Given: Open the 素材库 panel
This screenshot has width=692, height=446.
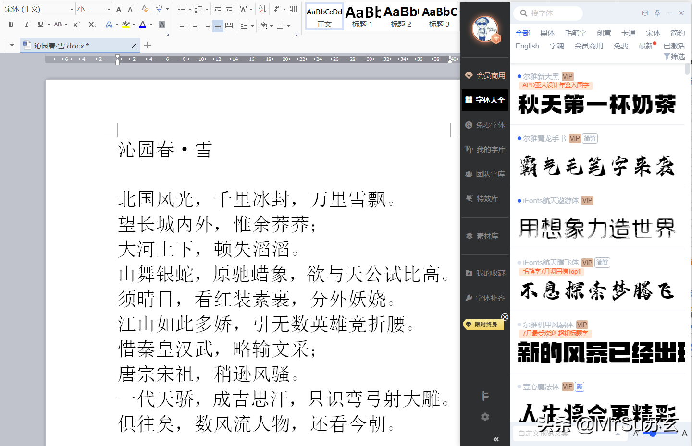Looking at the screenshot, I should click(484, 235).
